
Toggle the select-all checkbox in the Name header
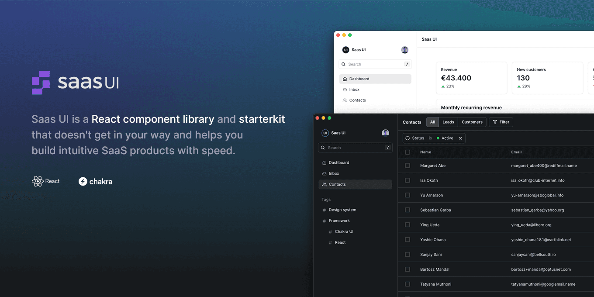tap(408, 152)
